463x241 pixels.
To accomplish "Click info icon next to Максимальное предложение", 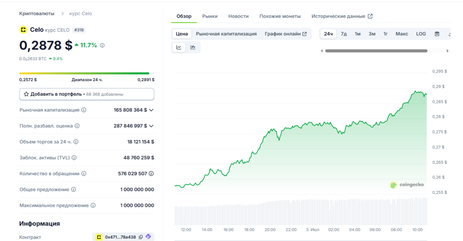I will click(x=93, y=205).
